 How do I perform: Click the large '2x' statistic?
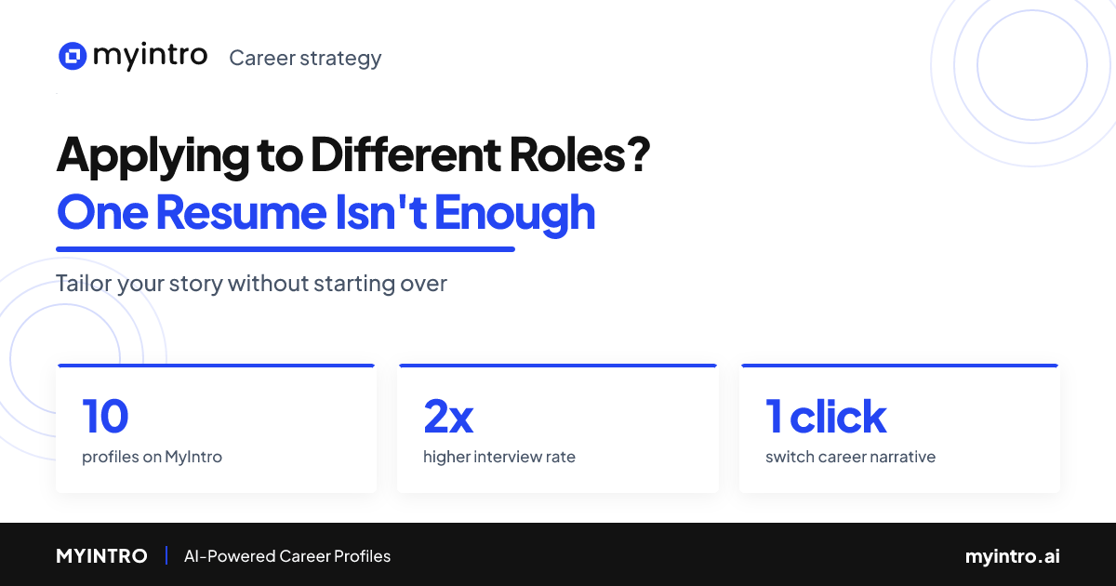point(448,418)
